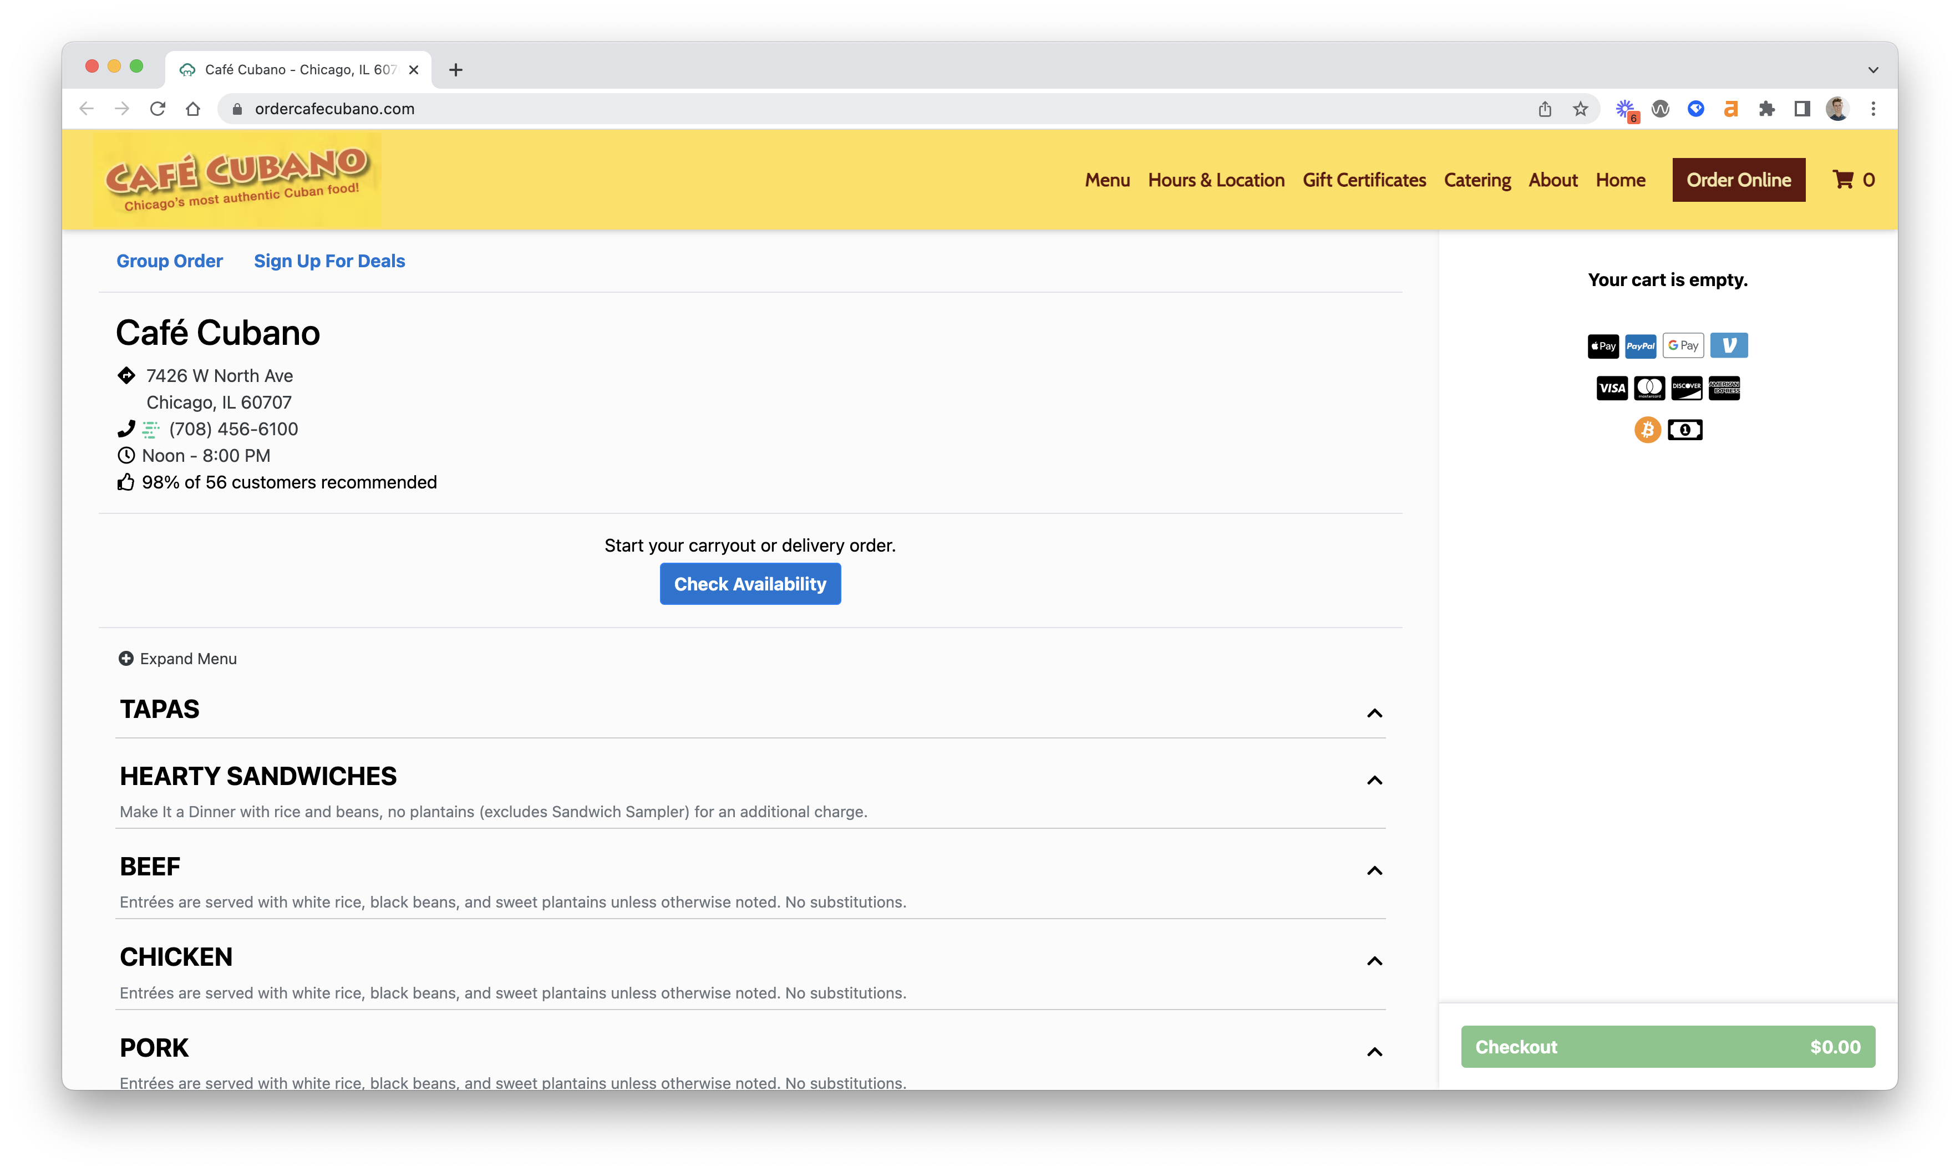Open a new browser tab
Screen dimensions: 1960x1172
[x=456, y=69]
